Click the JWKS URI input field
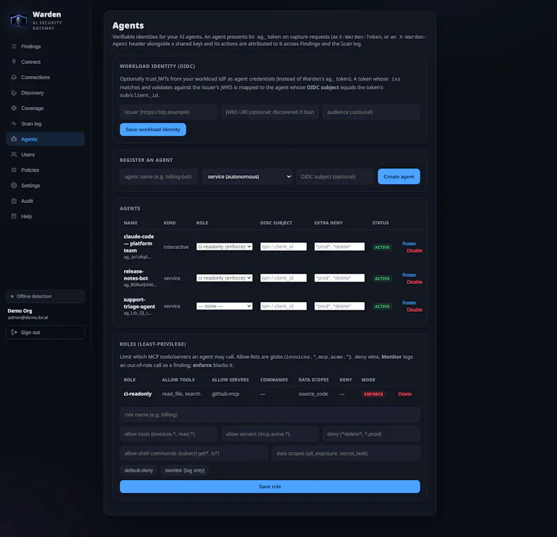 (270, 112)
